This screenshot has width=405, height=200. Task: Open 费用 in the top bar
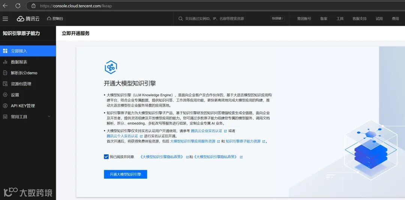[x=395, y=19]
